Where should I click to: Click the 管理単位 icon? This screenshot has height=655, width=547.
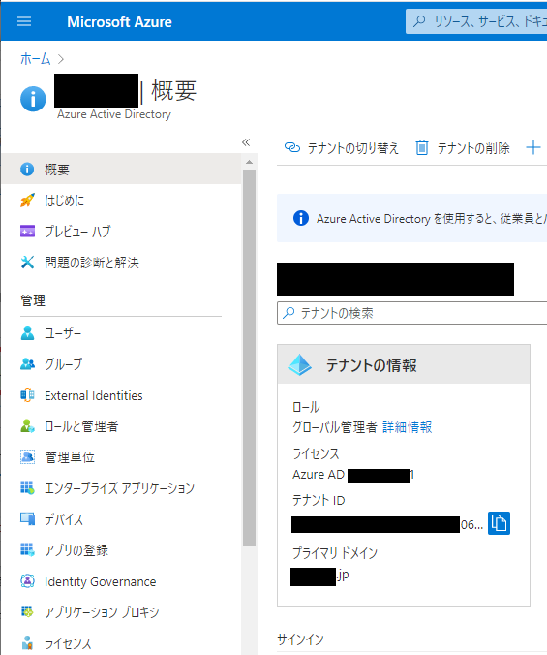[x=27, y=457]
